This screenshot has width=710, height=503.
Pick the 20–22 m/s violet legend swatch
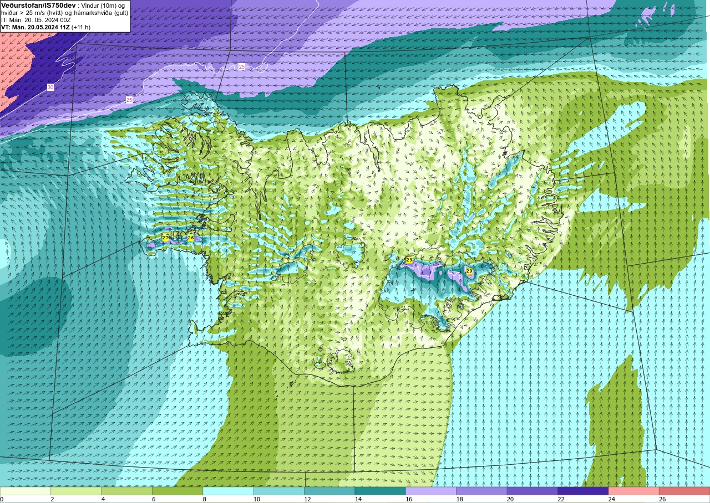pyautogui.click(x=532, y=491)
